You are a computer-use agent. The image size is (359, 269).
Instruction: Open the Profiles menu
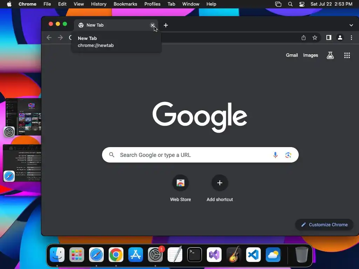point(153,4)
